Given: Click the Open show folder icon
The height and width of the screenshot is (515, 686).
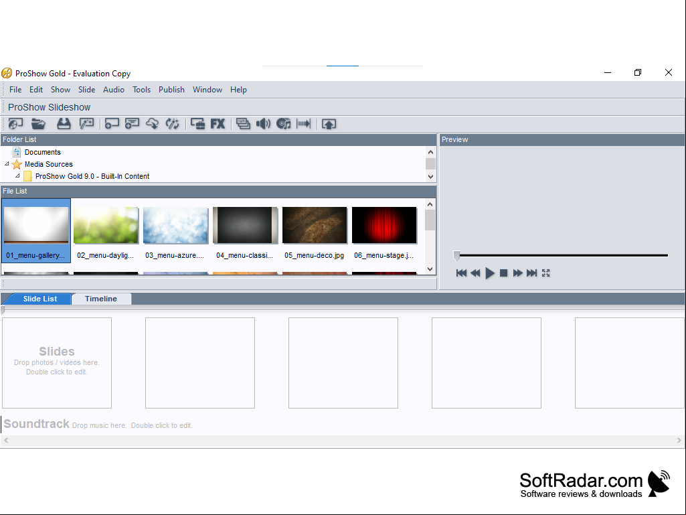Looking at the screenshot, I should pyautogui.click(x=39, y=124).
